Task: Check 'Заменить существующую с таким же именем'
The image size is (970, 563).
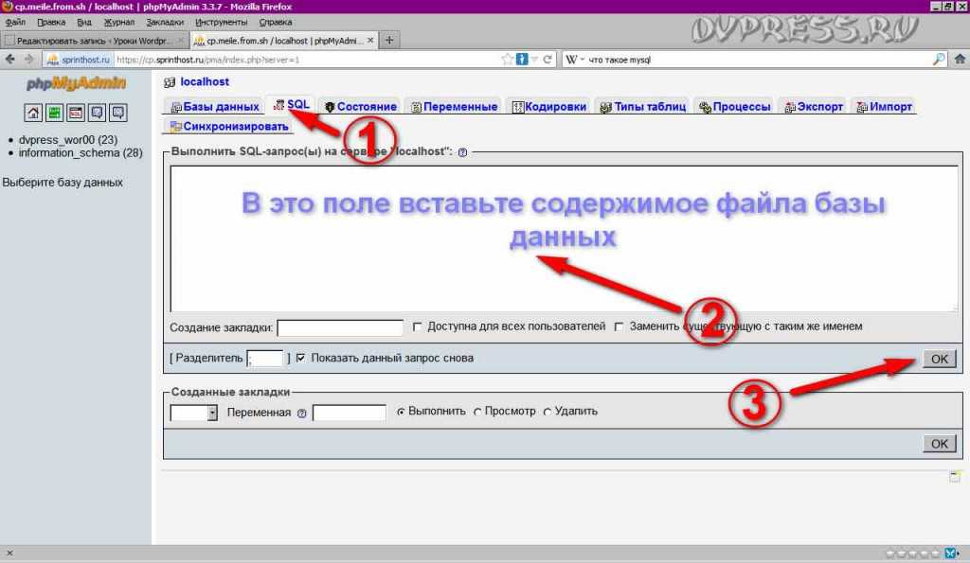Action: (619, 327)
